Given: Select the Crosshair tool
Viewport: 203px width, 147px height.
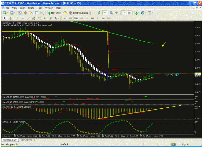Looking at the screenshot, I should pyautogui.click(x=11, y=18).
